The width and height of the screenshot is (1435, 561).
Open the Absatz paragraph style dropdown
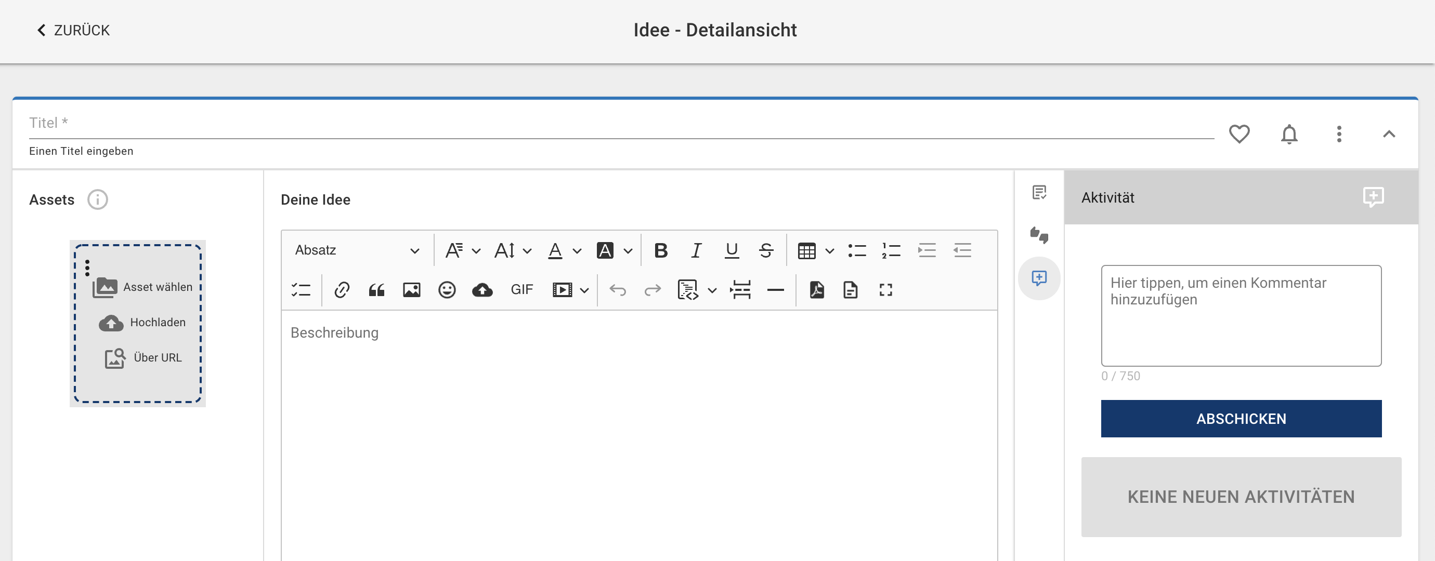coord(357,250)
